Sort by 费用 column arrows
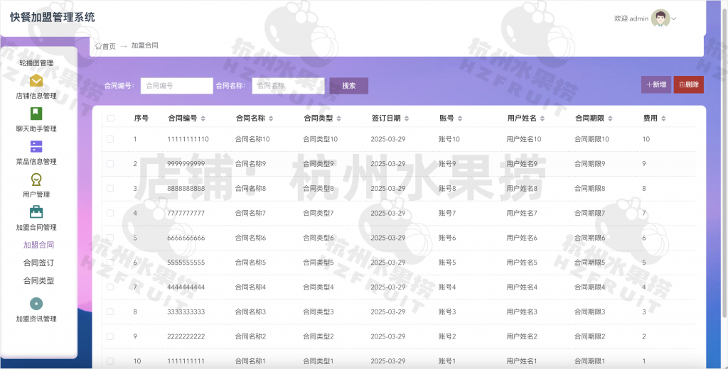Screen dimensions: 728x369 coord(663,119)
